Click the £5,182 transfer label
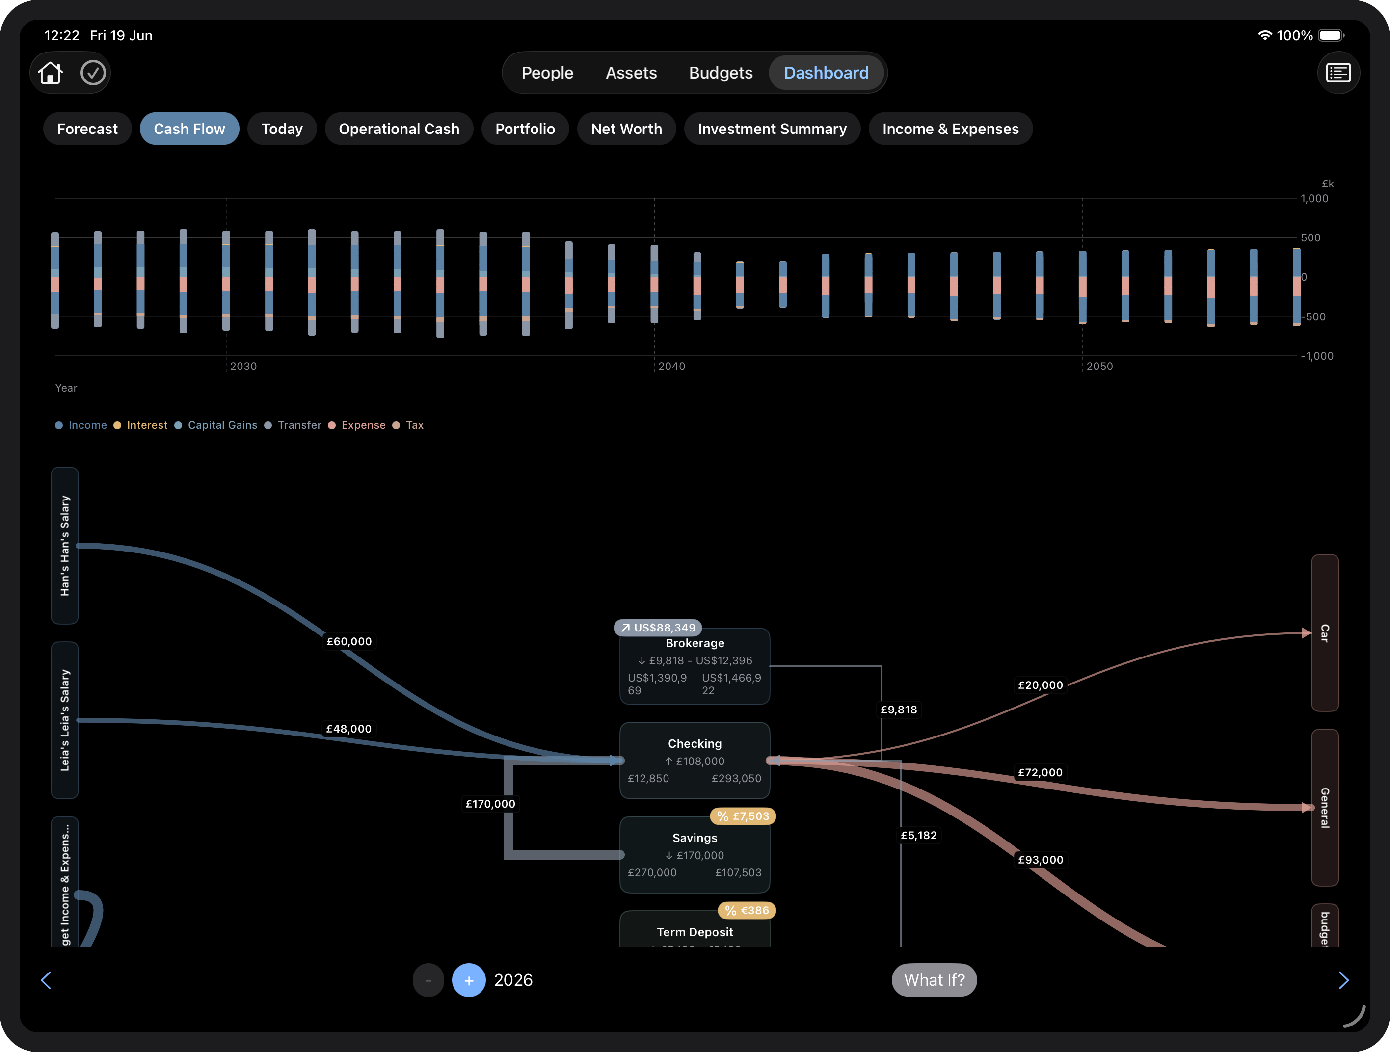1390x1052 pixels. (919, 835)
